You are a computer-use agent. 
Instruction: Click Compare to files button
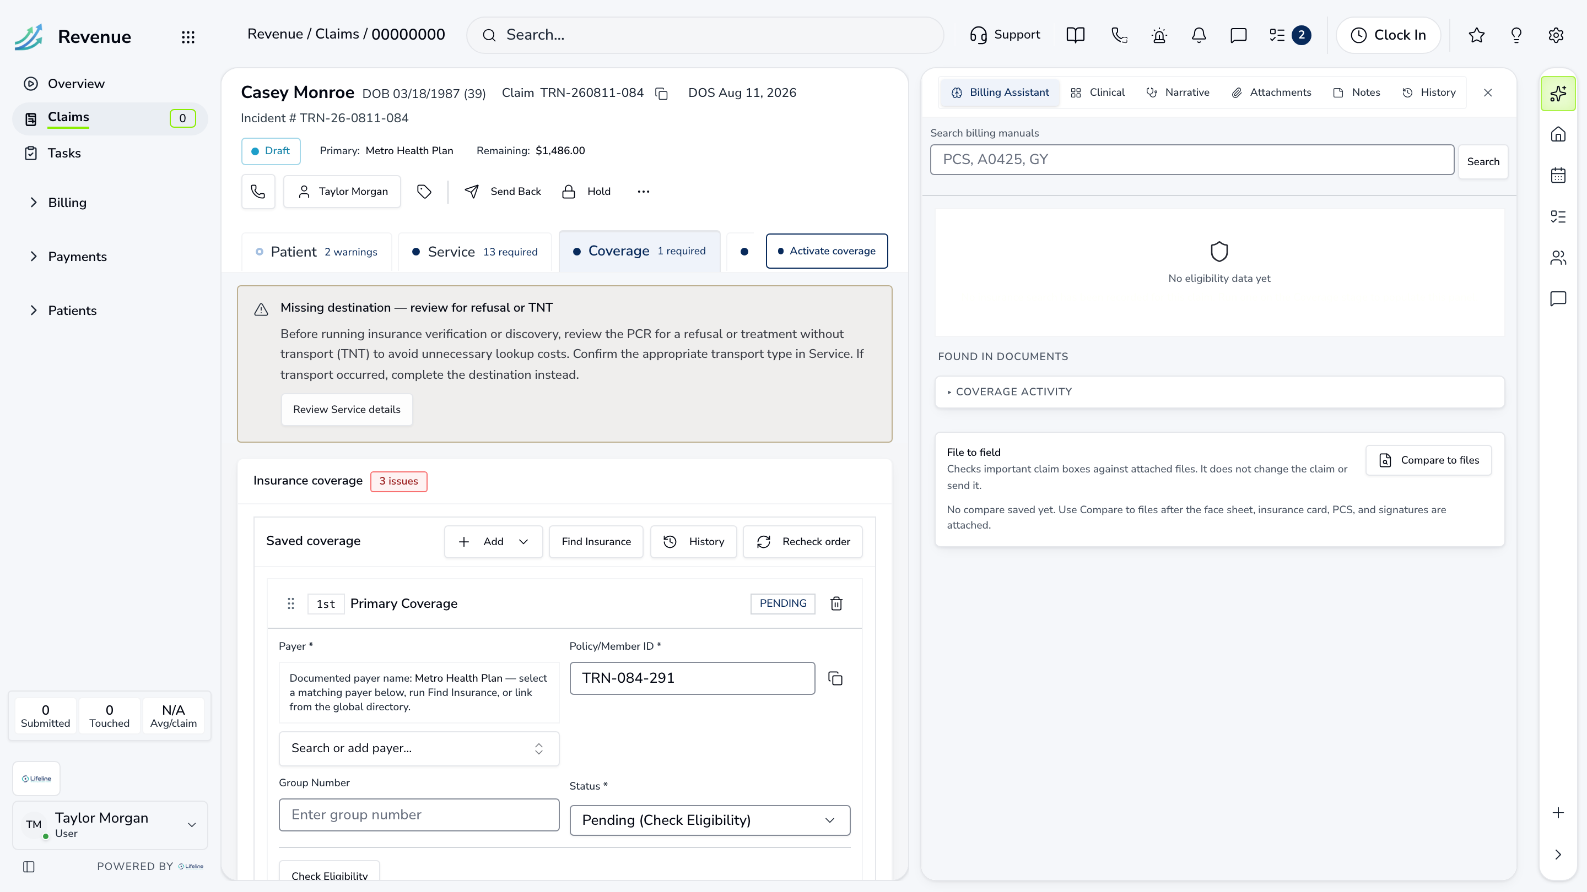[1428, 460]
